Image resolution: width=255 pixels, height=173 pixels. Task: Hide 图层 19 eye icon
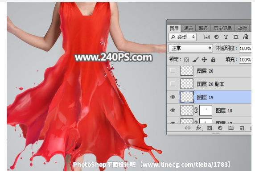pyautogui.click(x=173, y=97)
